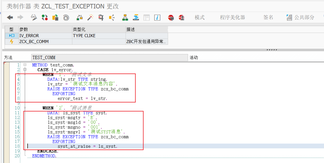Set a session breakpoint with the stop icon
Viewport: 324px width, 163px height.
click(171, 18)
